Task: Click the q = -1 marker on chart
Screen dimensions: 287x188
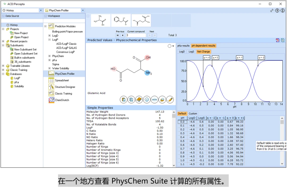Action: 239,58
